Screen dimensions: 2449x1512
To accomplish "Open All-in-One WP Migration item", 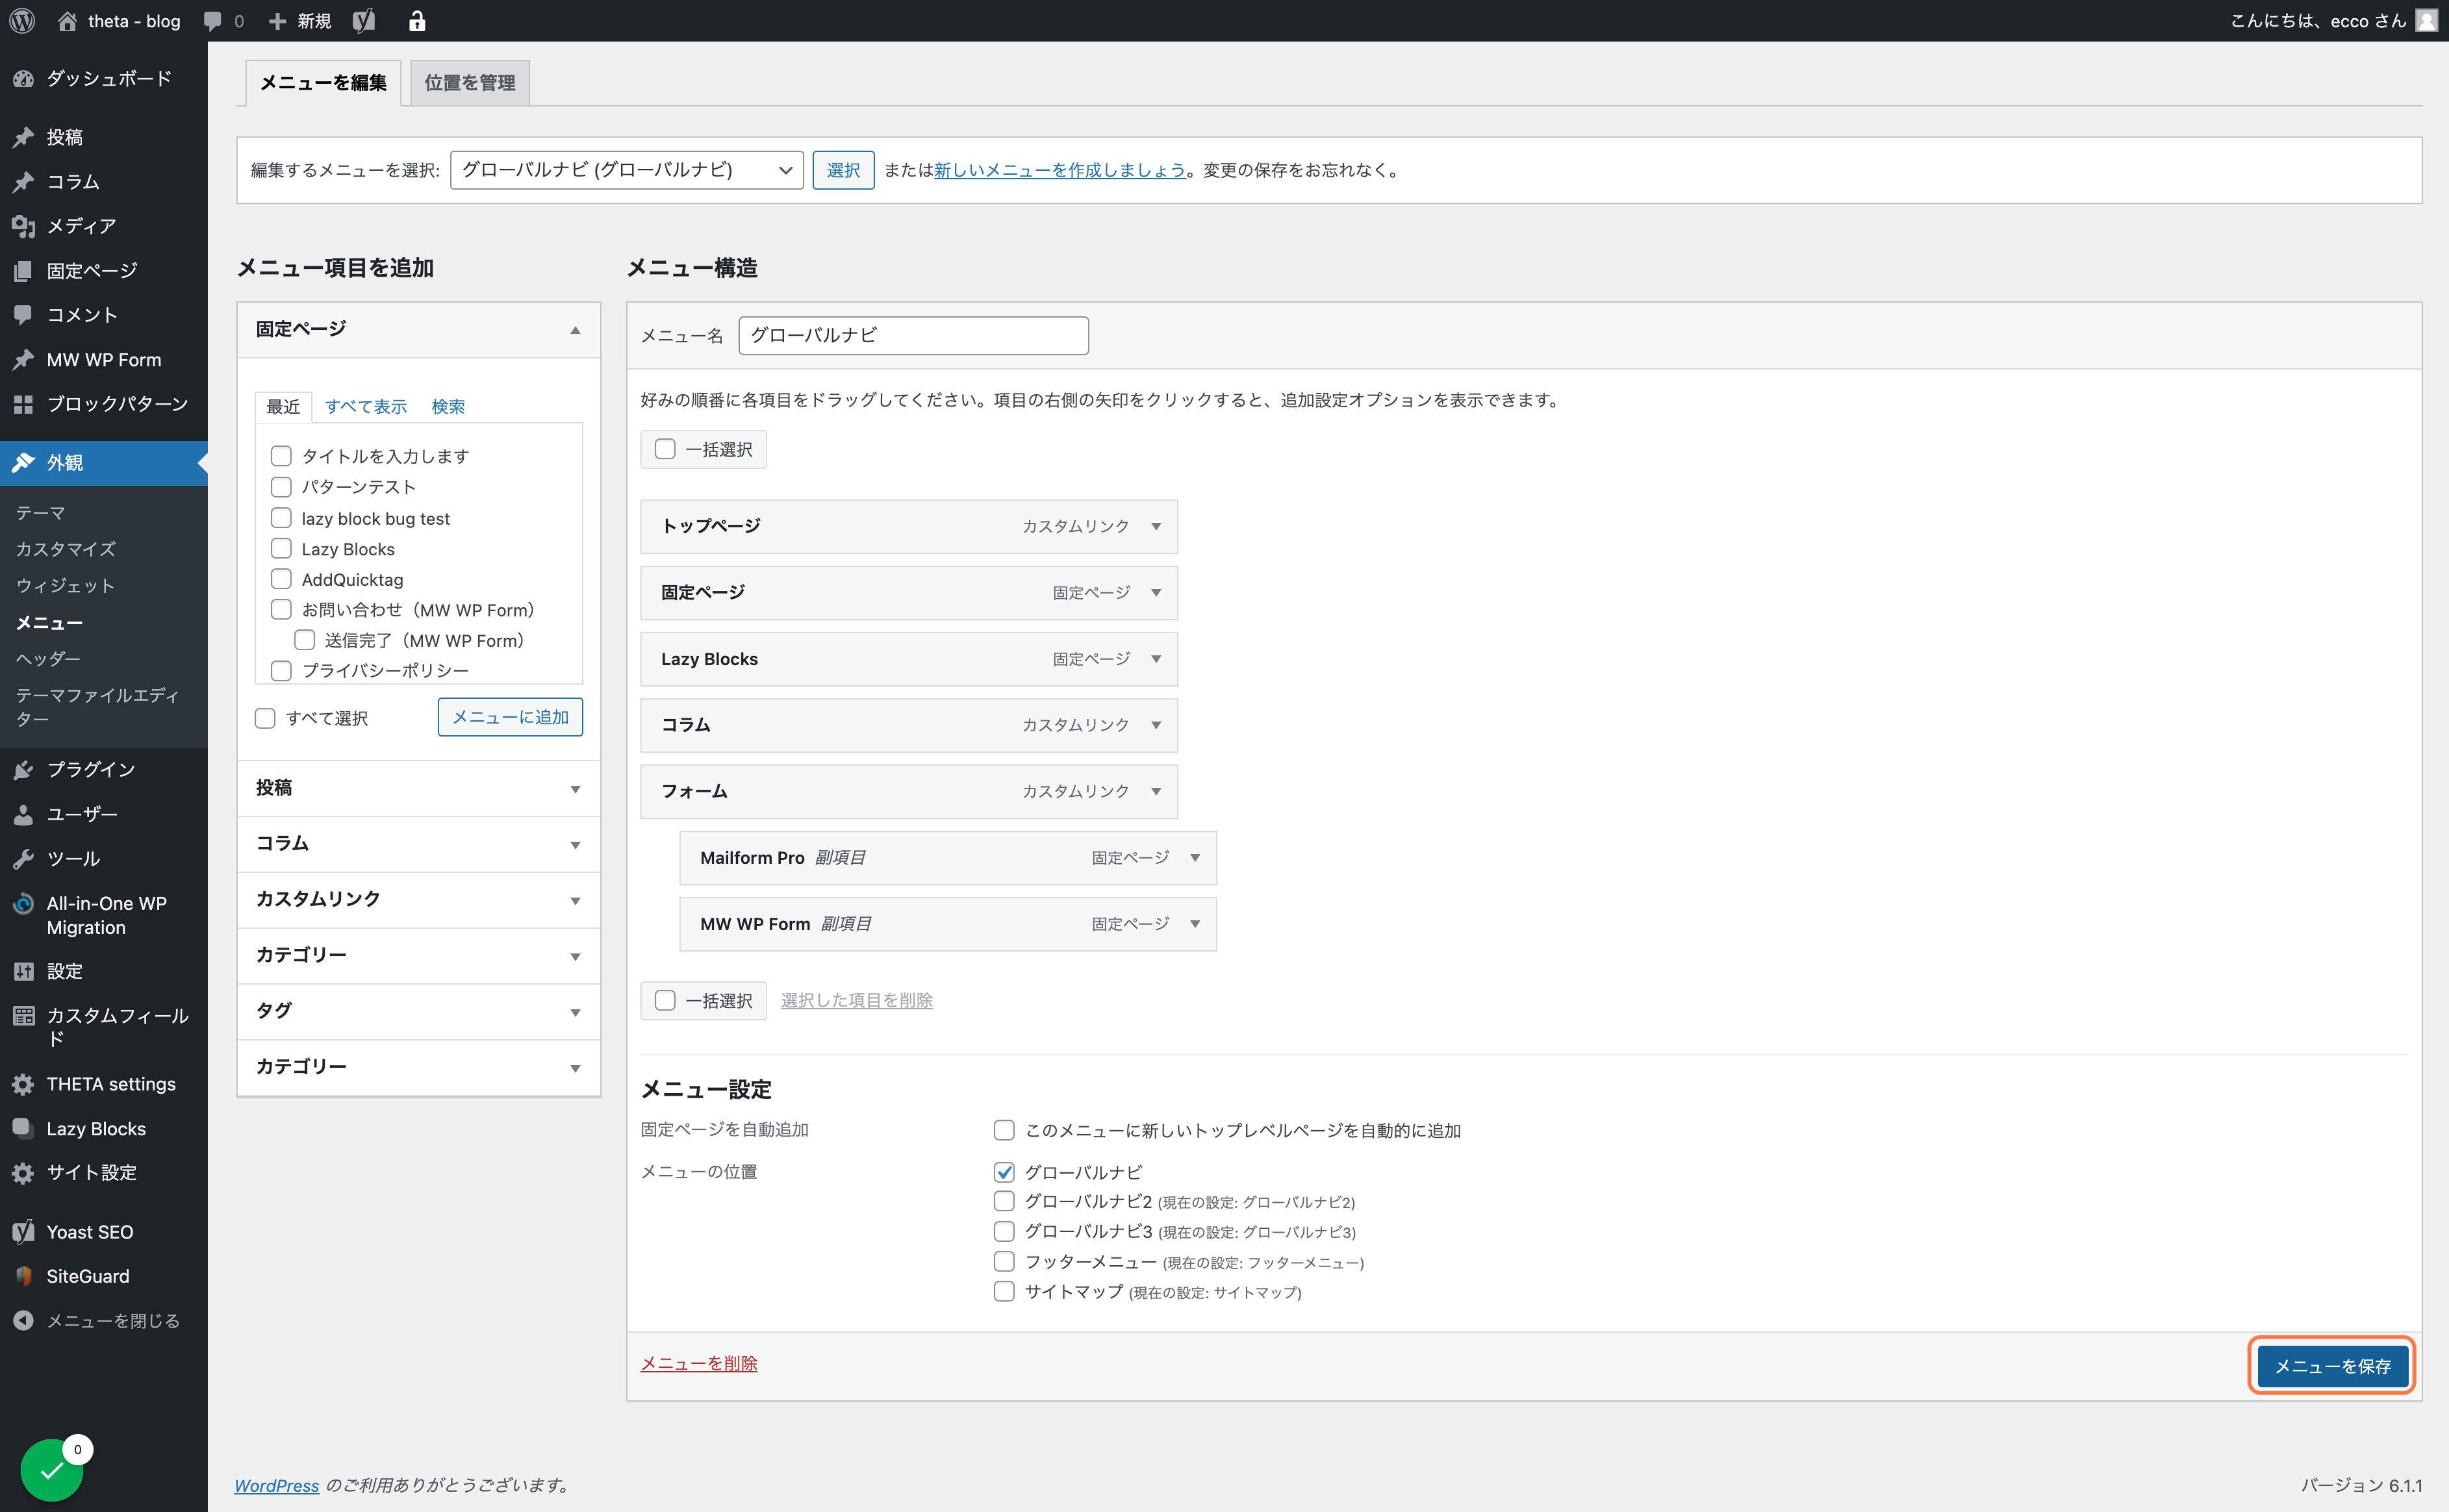I will coord(104,915).
